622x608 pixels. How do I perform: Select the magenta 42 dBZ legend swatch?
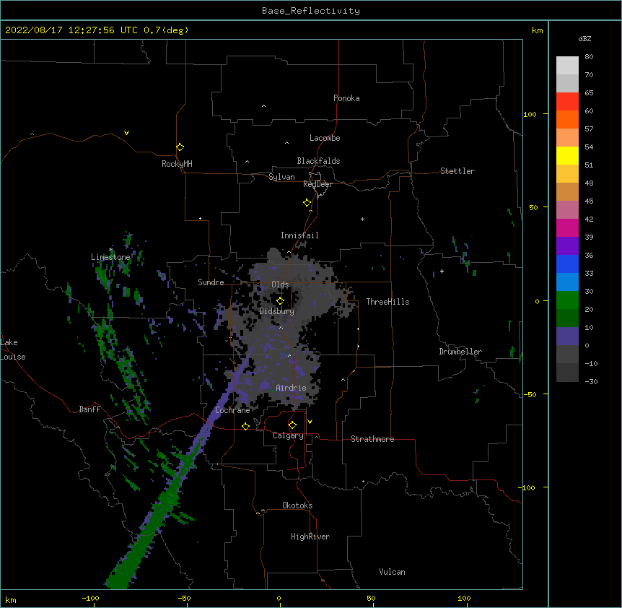[x=567, y=227]
